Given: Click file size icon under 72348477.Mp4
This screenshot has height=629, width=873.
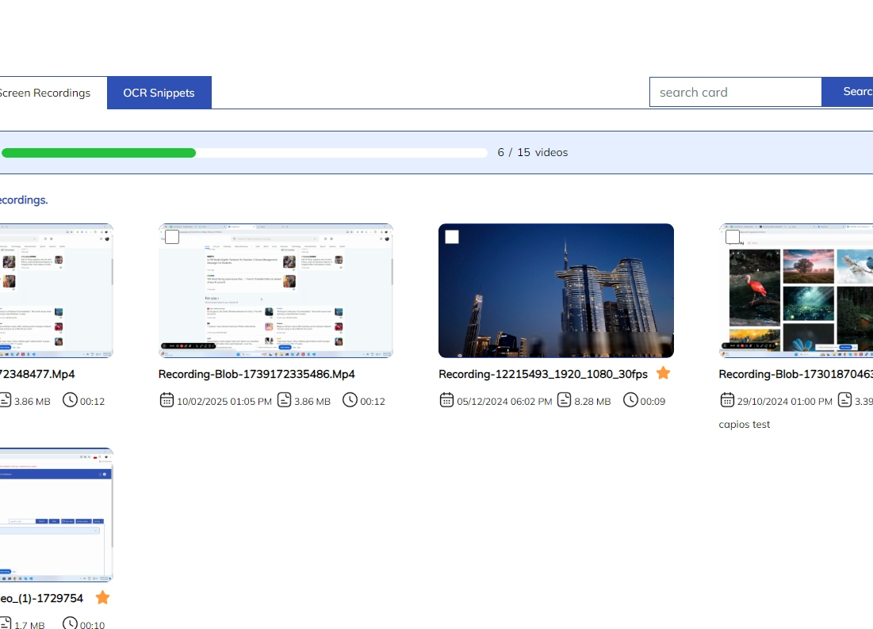Looking at the screenshot, I should [5, 400].
